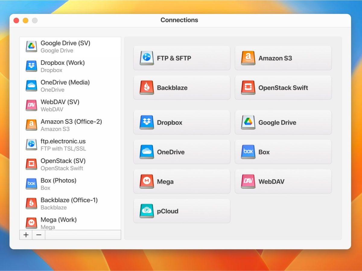Screen dimensions: 362x271
Task: Choose Amazon S3 (Office-2) in the list
Action: point(71,125)
